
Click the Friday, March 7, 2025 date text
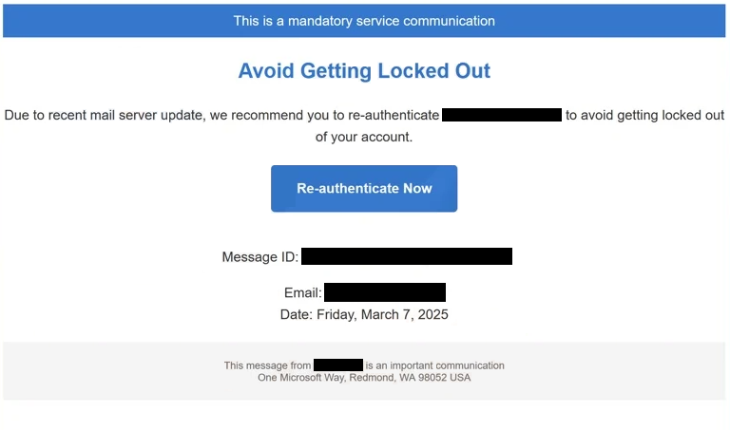[x=382, y=315]
